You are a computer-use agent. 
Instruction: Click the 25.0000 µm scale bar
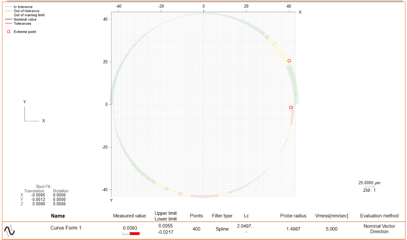(369, 186)
